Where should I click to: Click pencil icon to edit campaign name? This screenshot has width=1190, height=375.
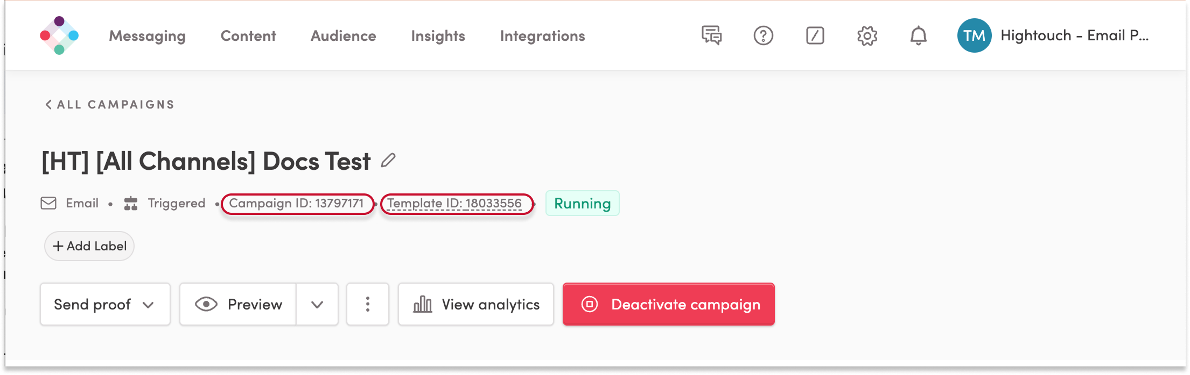pyautogui.click(x=388, y=161)
